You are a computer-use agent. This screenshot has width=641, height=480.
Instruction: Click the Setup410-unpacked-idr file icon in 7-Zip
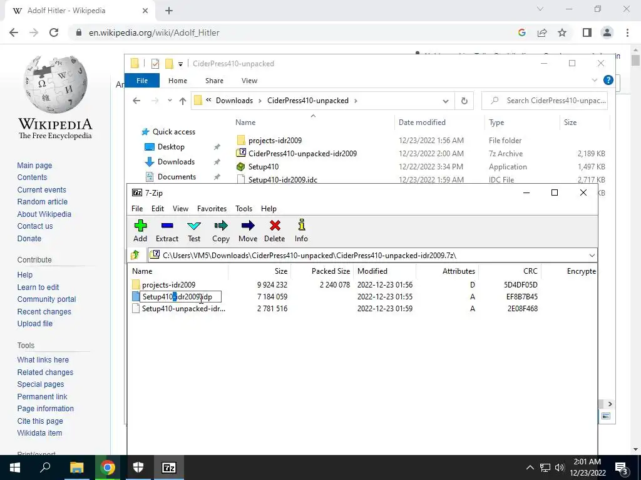tap(136, 309)
